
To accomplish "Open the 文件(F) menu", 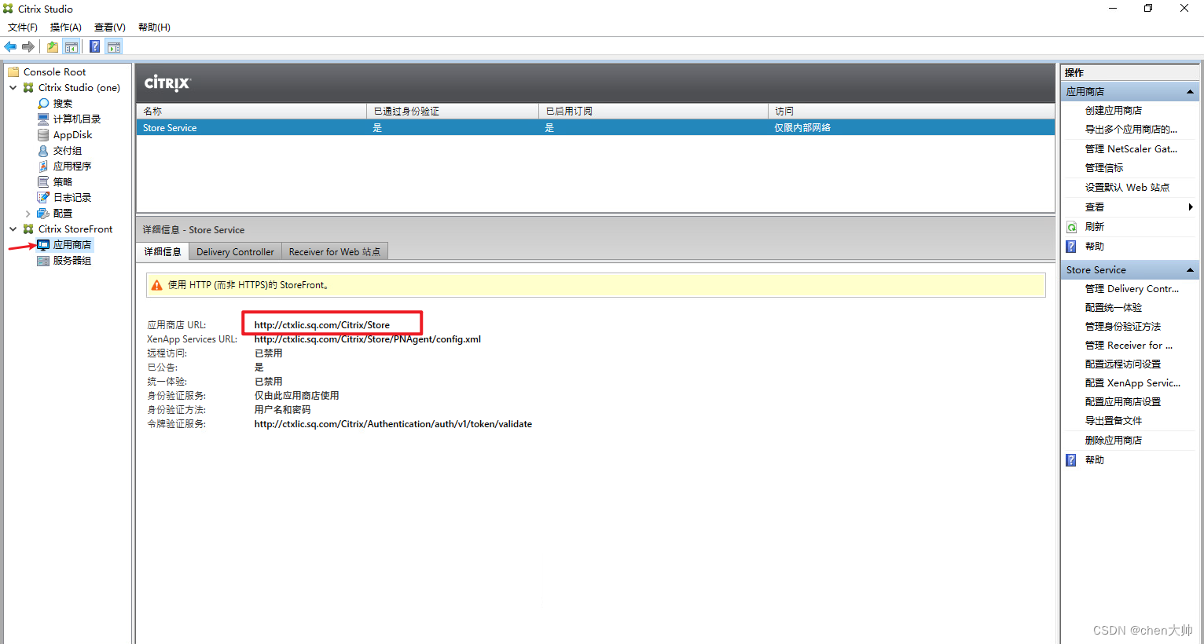I will [x=23, y=27].
